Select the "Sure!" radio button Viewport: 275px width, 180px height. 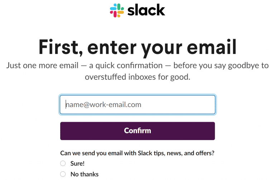pos(63,163)
